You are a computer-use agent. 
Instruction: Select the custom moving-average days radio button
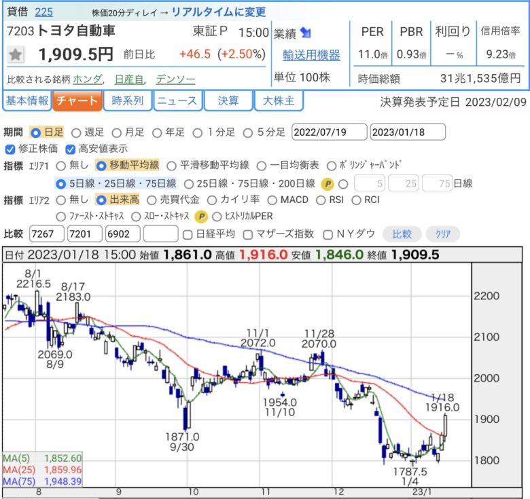(x=343, y=184)
